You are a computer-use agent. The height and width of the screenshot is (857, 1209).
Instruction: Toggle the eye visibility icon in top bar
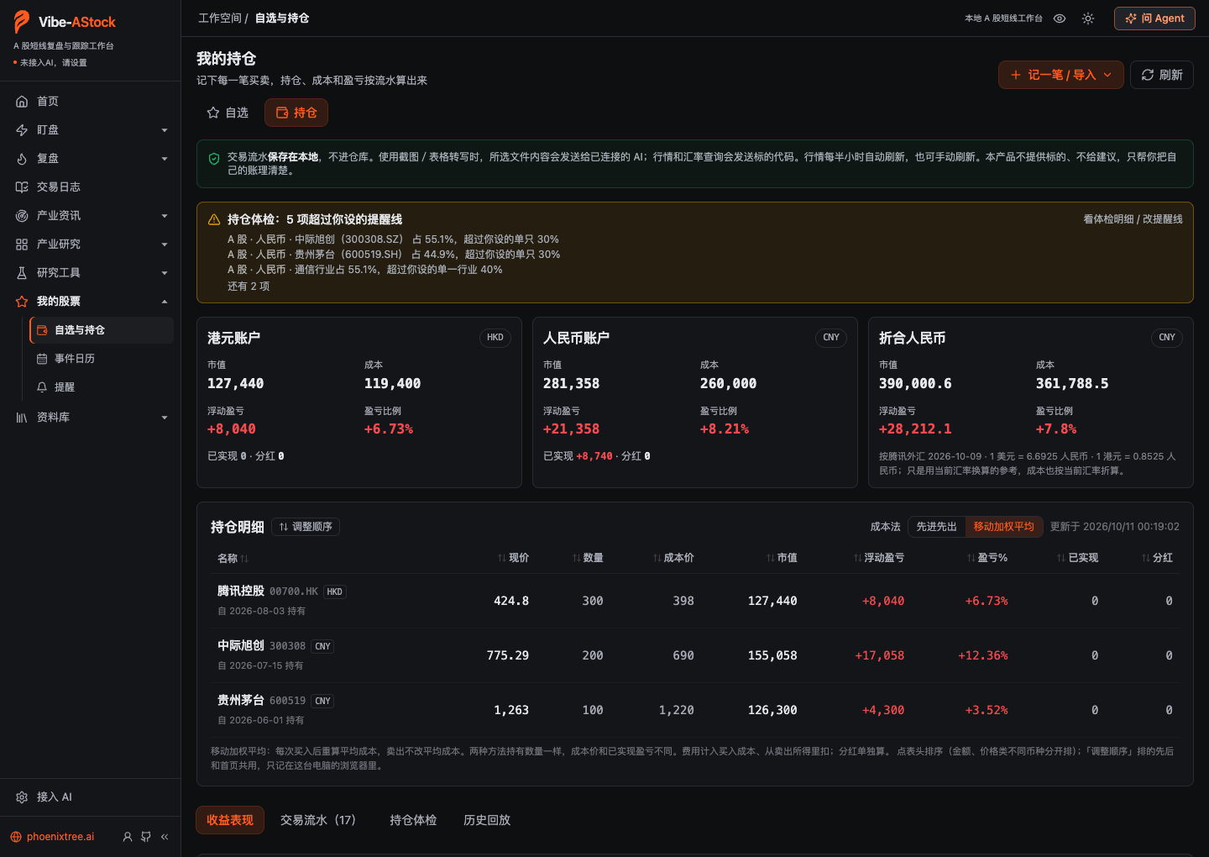point(1060,18)
